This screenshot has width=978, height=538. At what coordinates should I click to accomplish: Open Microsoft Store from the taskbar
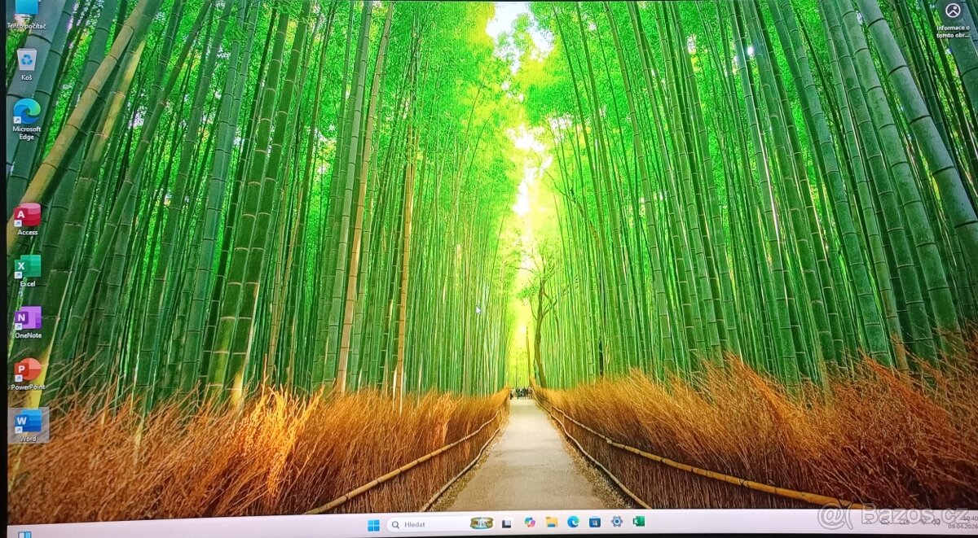tap(595, 522)
